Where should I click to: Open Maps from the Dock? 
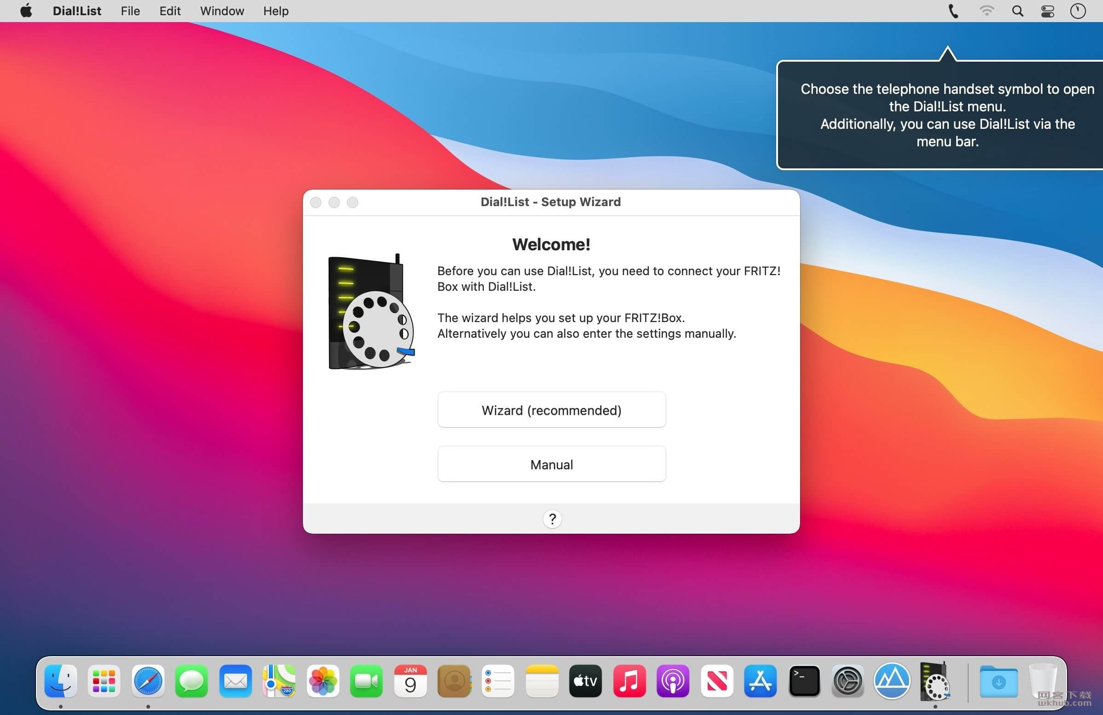[279, 681]
